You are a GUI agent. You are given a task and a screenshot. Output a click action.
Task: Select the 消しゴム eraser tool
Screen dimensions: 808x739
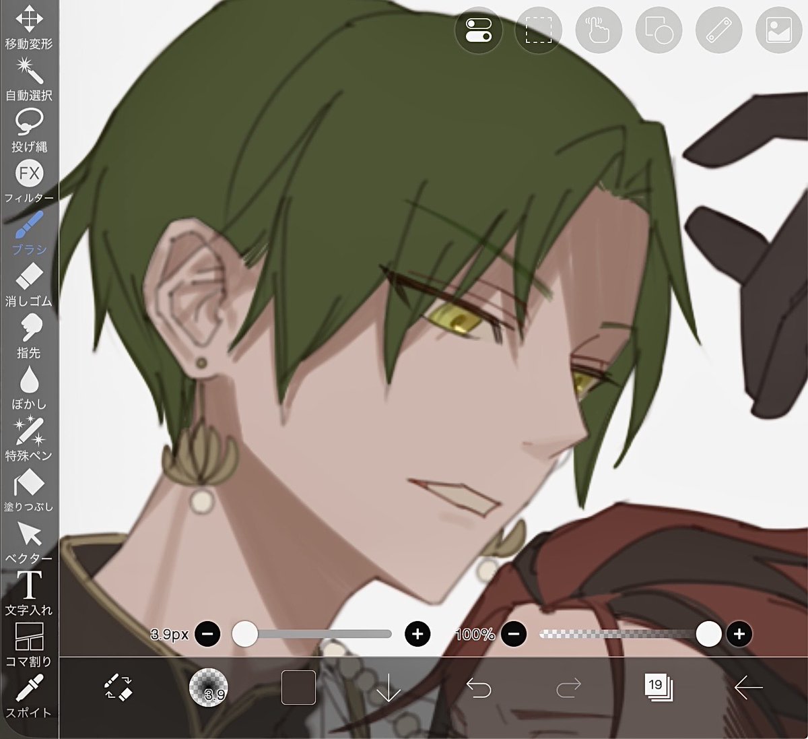click(x=29, y=284)
